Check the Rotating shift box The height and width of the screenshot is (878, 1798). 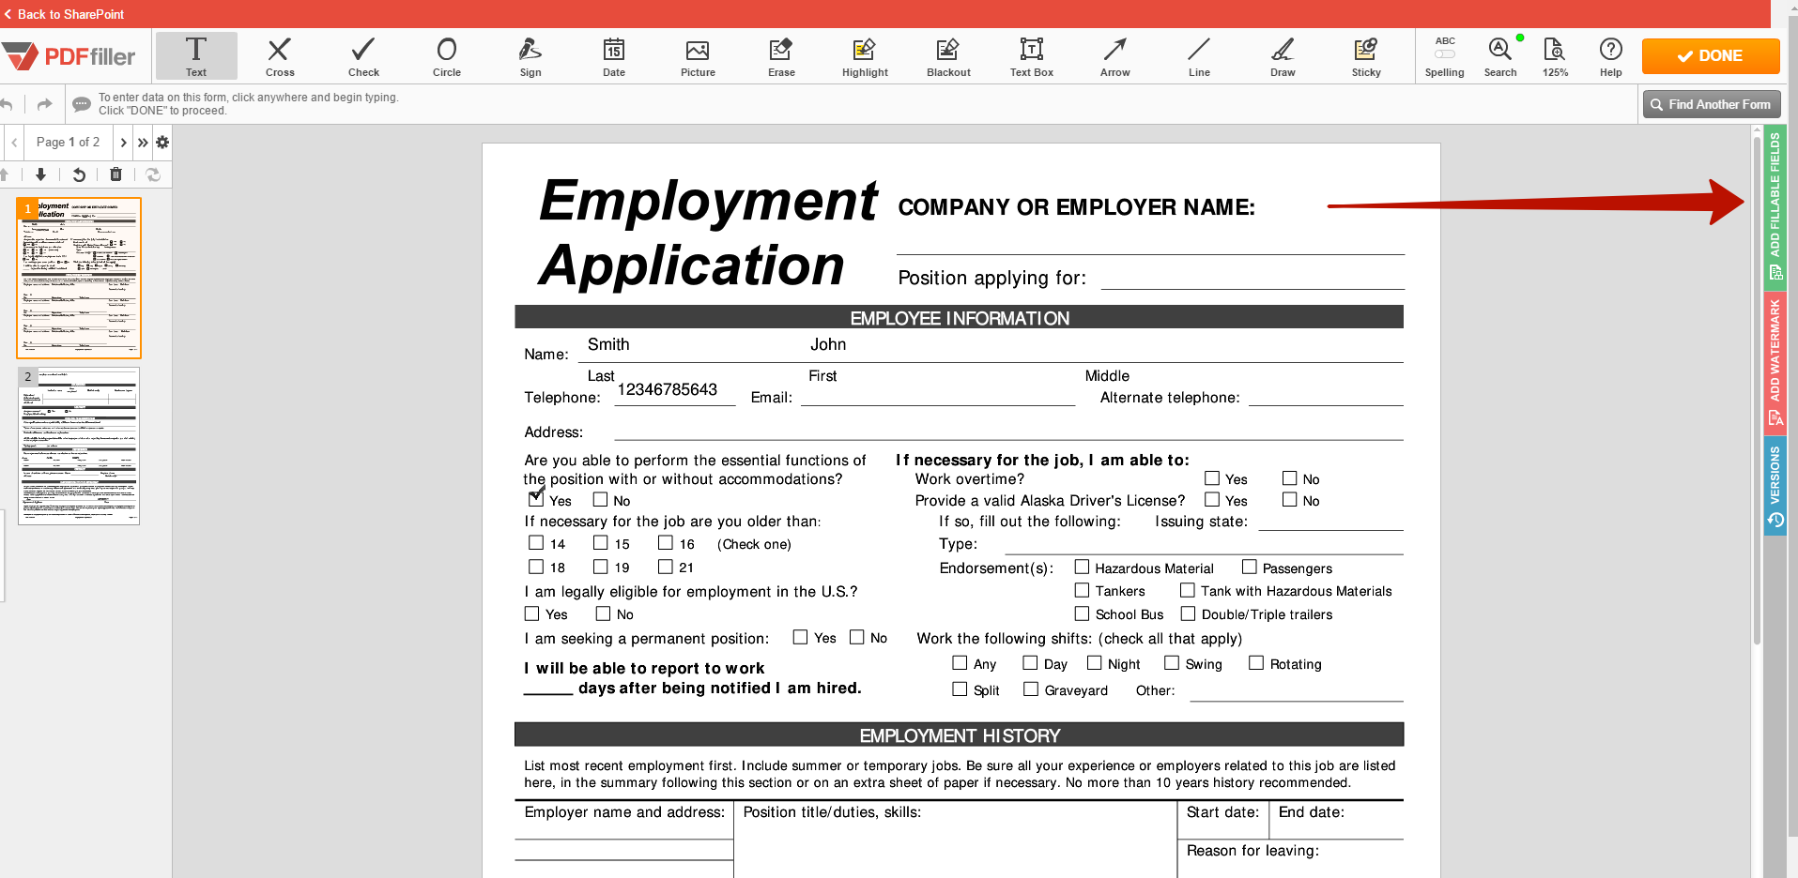coord(1256,662)
